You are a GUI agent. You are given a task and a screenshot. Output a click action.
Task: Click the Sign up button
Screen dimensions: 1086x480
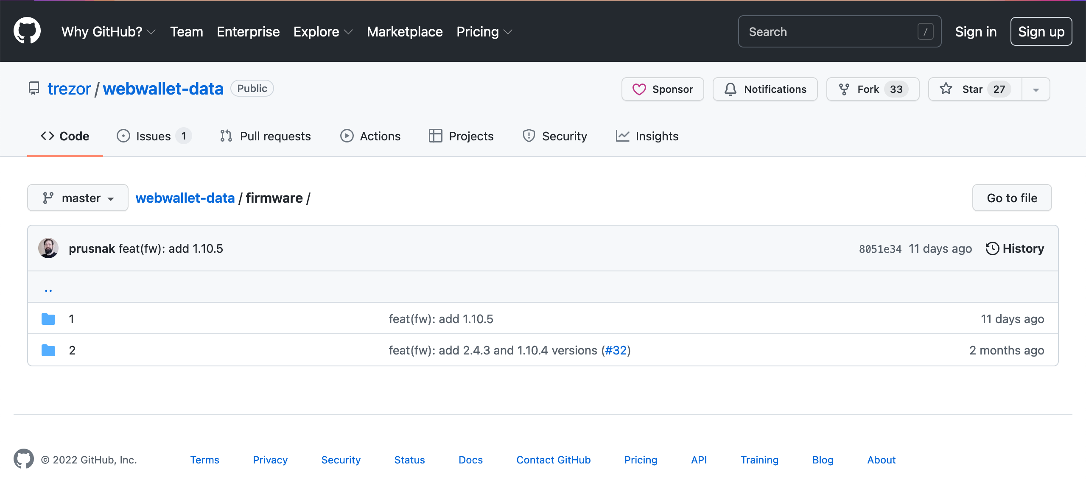click(1041, 31)
